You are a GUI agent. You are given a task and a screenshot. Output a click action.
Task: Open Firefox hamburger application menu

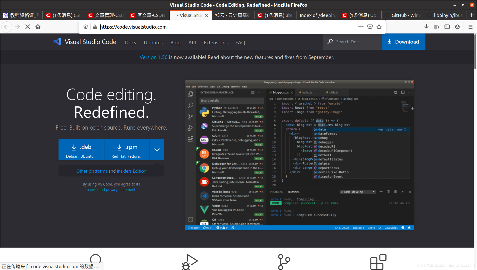point(471,27)
